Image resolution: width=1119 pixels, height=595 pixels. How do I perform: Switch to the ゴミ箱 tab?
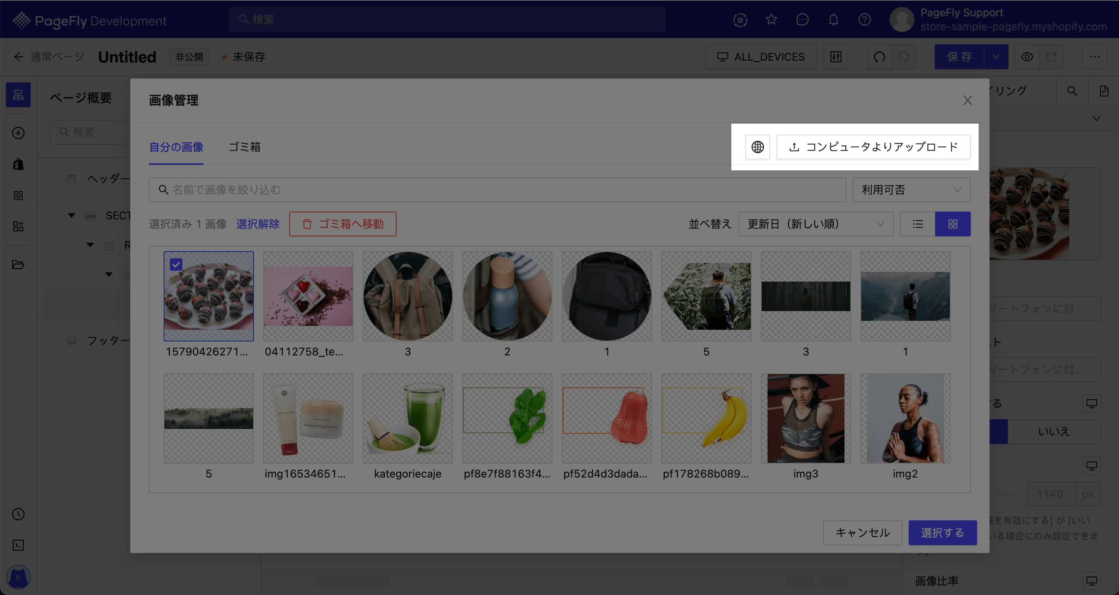[x=245, y=147]
